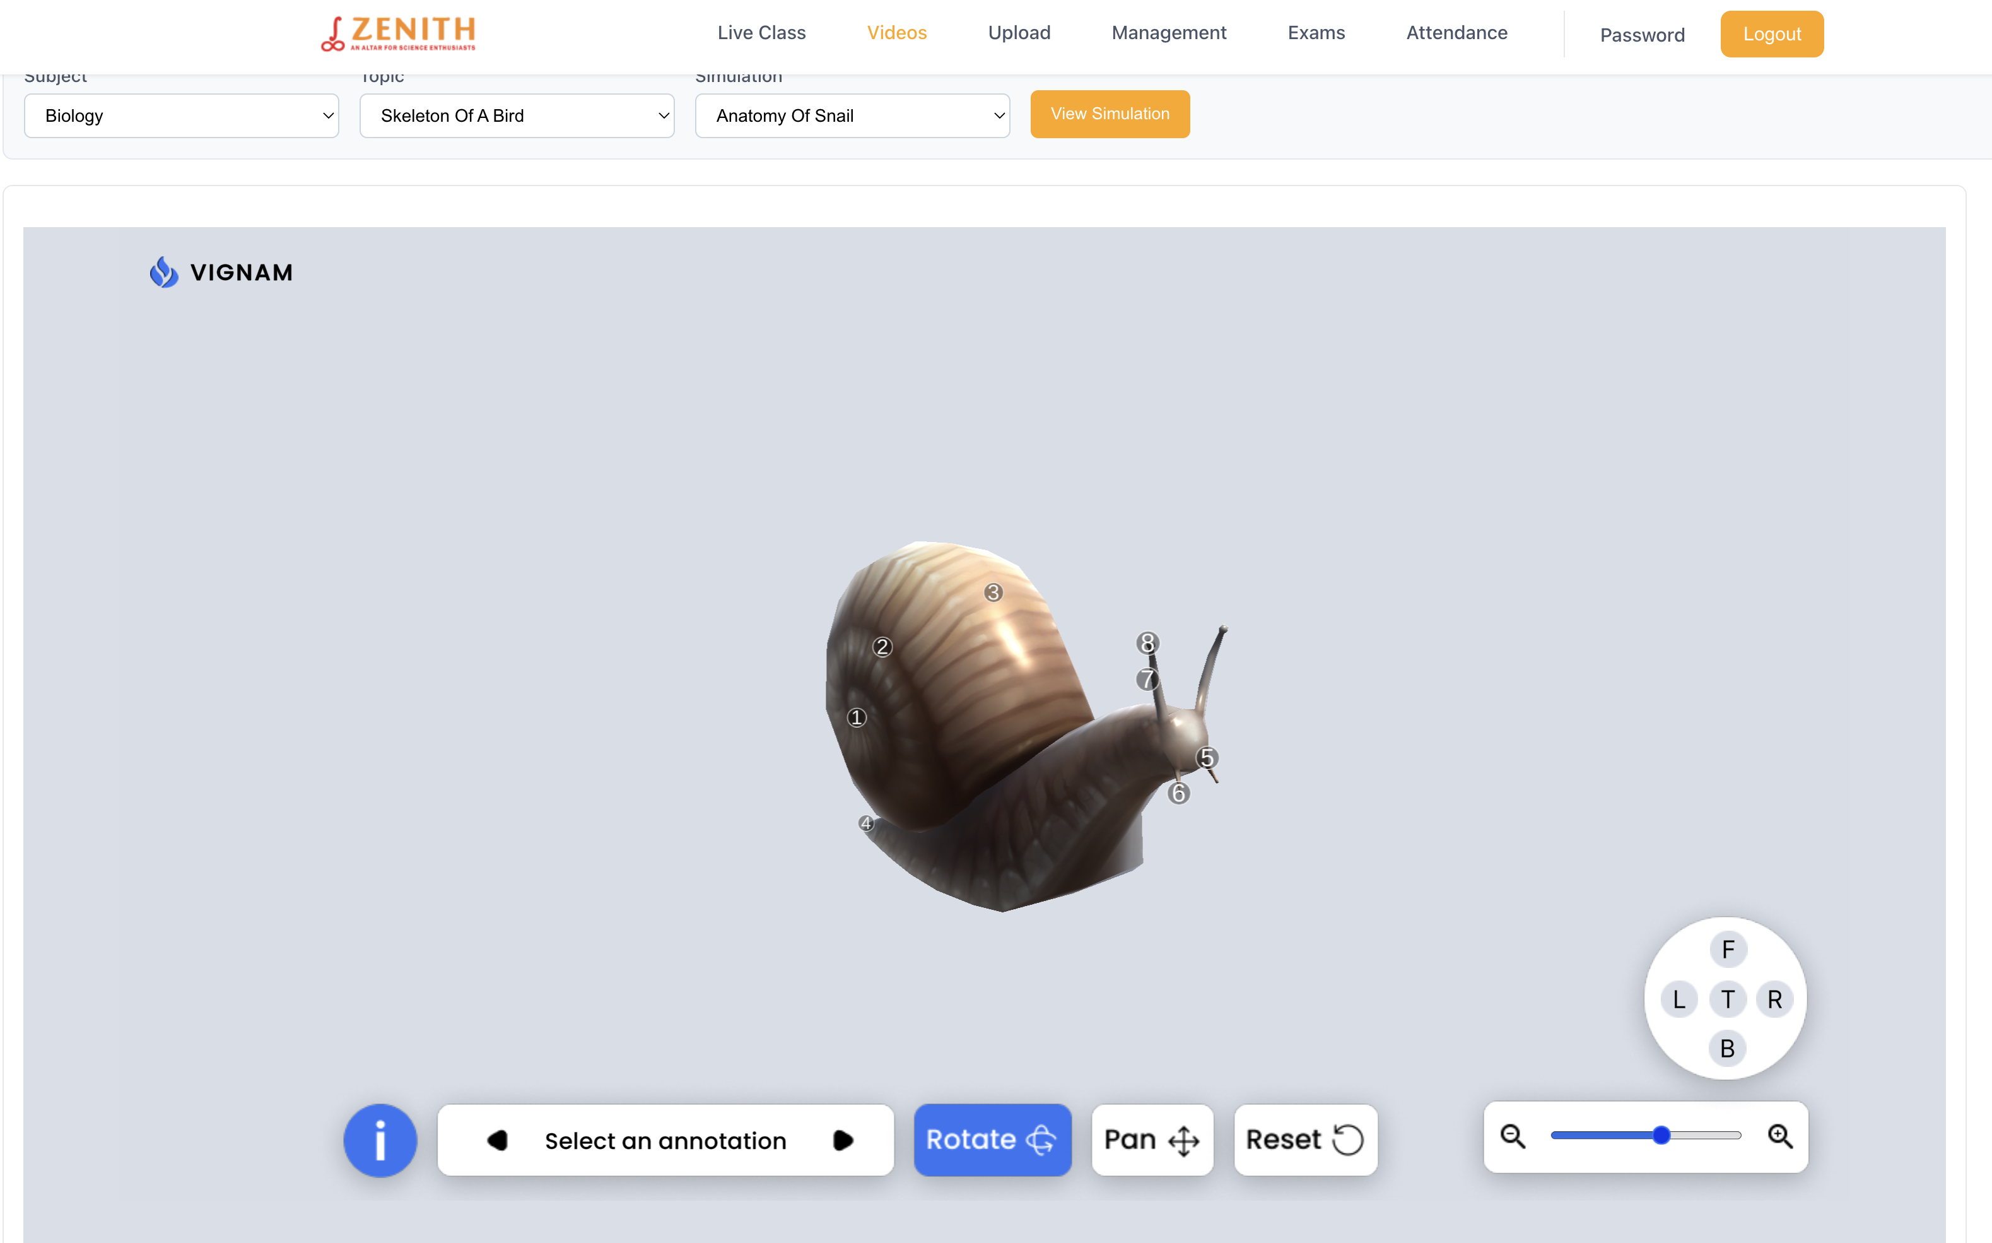Open the Subject dropdown showing Biology
Image resolution: width=1992 pixels, height=1243 pixels.
182,116
